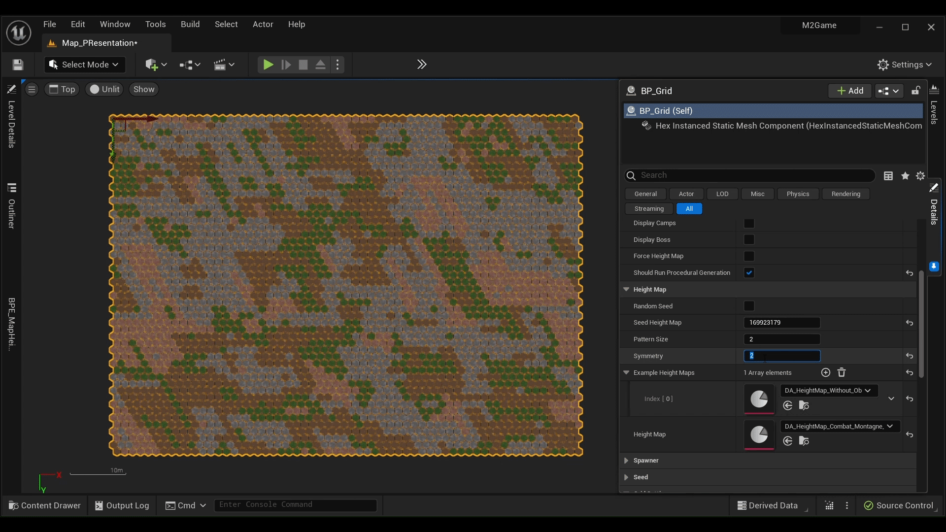Open the add content cube dropdown

[156, 65]
